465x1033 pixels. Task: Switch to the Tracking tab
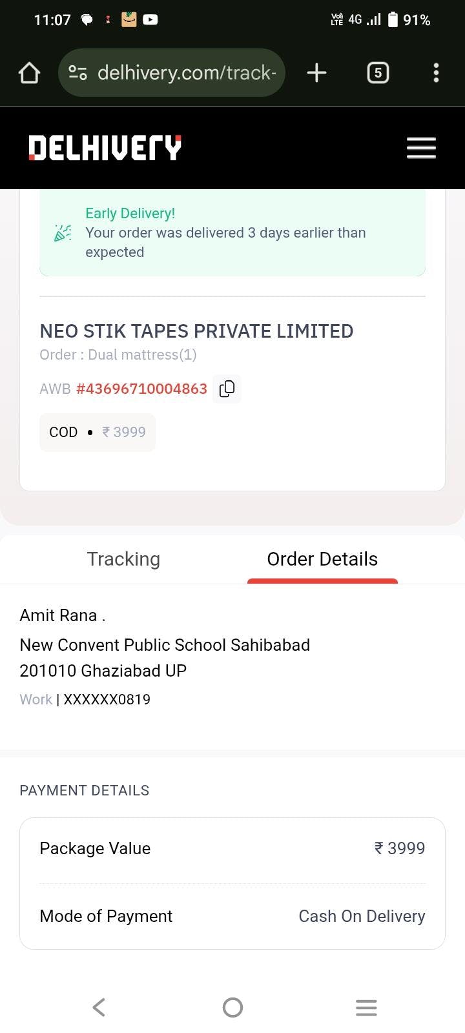[123, 559]
